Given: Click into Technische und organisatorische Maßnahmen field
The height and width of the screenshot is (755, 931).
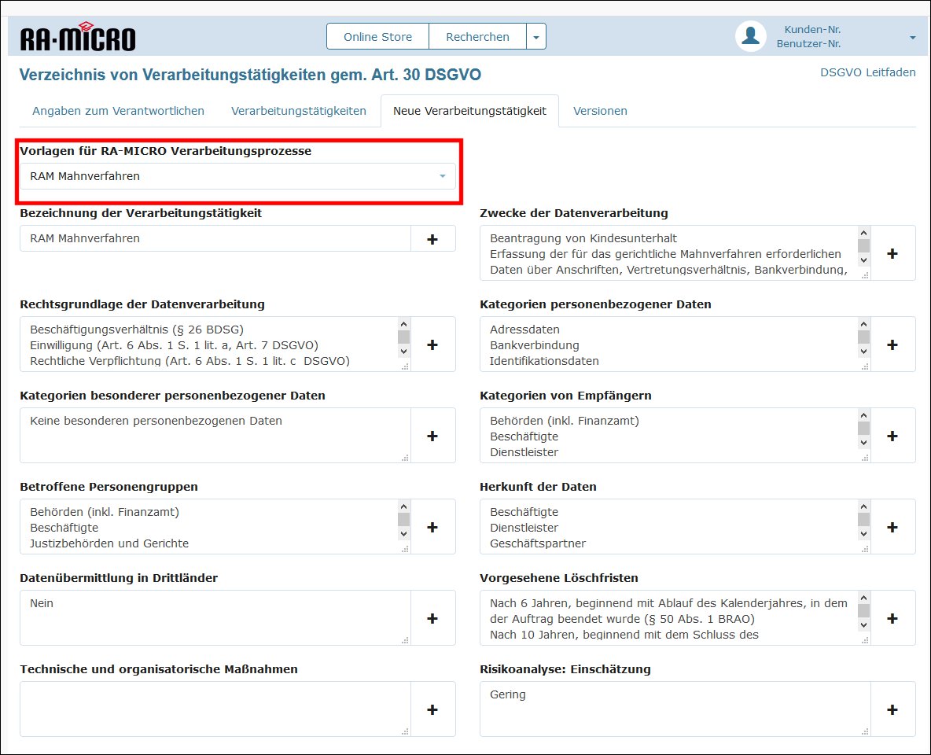Looking at the screenshot, I should [215, 709].
